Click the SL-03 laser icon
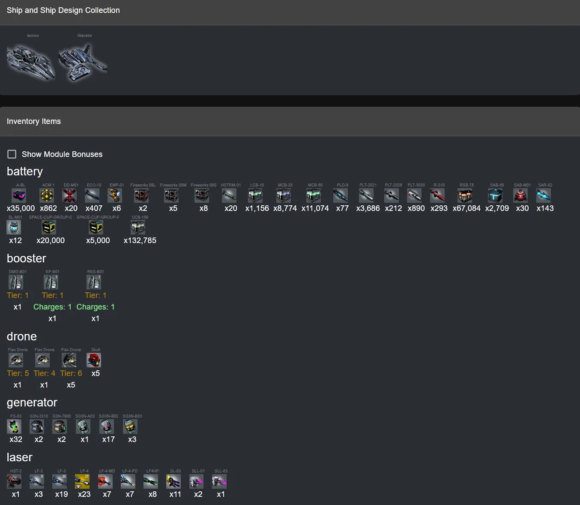 [x=173, y=481]
